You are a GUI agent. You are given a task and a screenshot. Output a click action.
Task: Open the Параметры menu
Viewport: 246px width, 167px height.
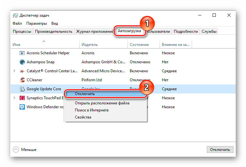pyautogui.click(x=37, y=23)
